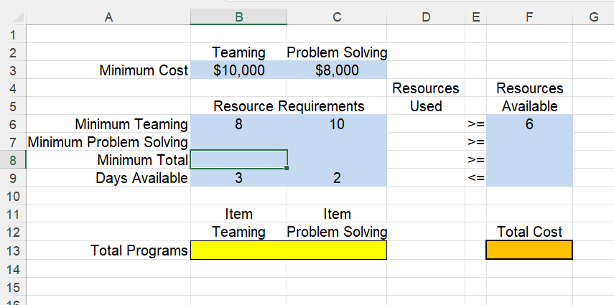Select the yellow Problem Solving programs cell C13
The height and width of the screenshot is (305, 614).
(337, 250)
